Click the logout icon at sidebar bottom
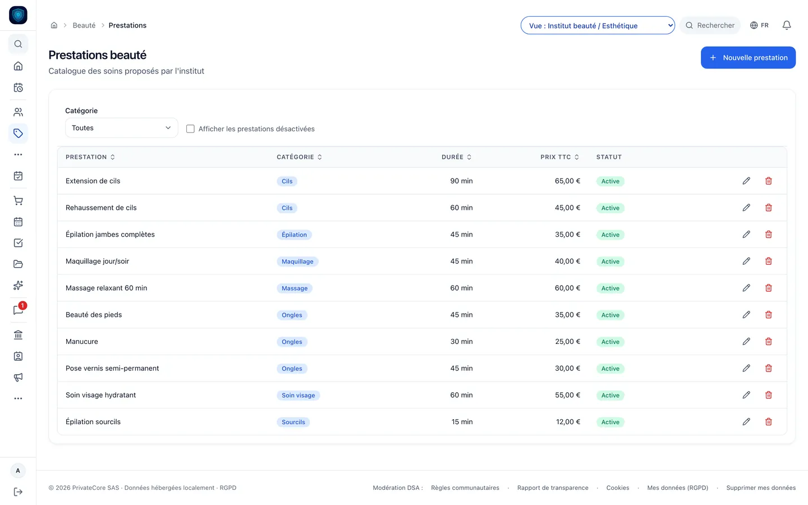 (18, 492)
